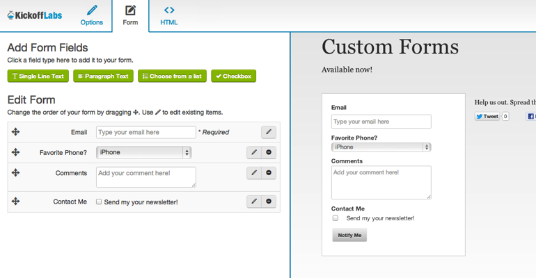Image resolution: width=536 pixels, height=278 pixels.
Task: Add a Single Line Text field
Action: point(38,76)
